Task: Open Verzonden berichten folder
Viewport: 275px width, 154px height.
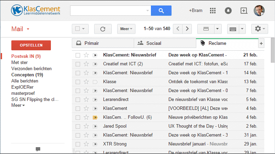Action: click(x=31, y=69)
